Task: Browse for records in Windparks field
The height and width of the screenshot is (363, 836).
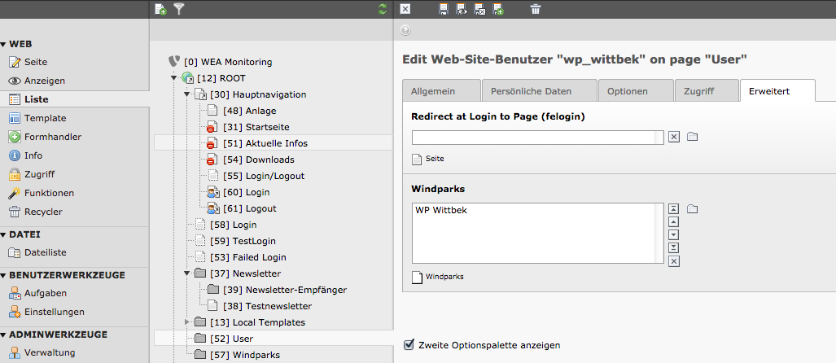Action: [x=693, y=209]
